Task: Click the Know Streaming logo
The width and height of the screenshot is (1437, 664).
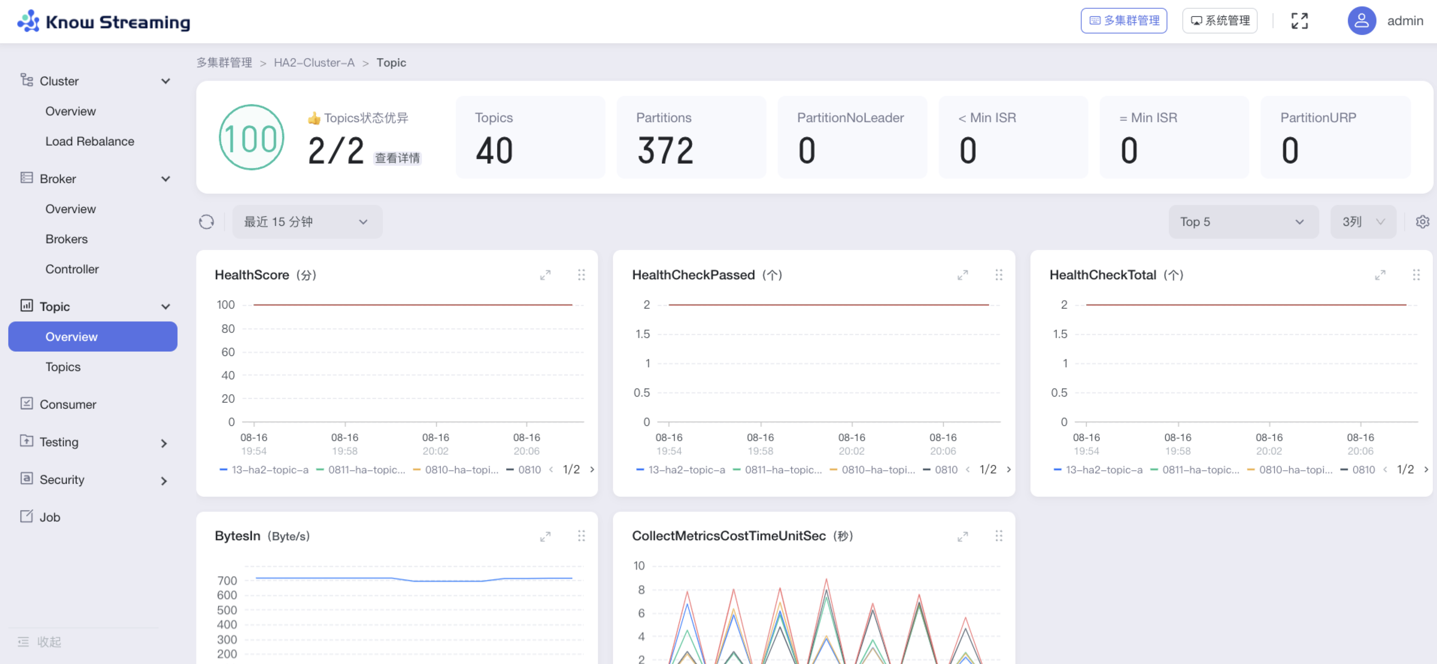Action: pyautogui.click(x=104, y=21)
